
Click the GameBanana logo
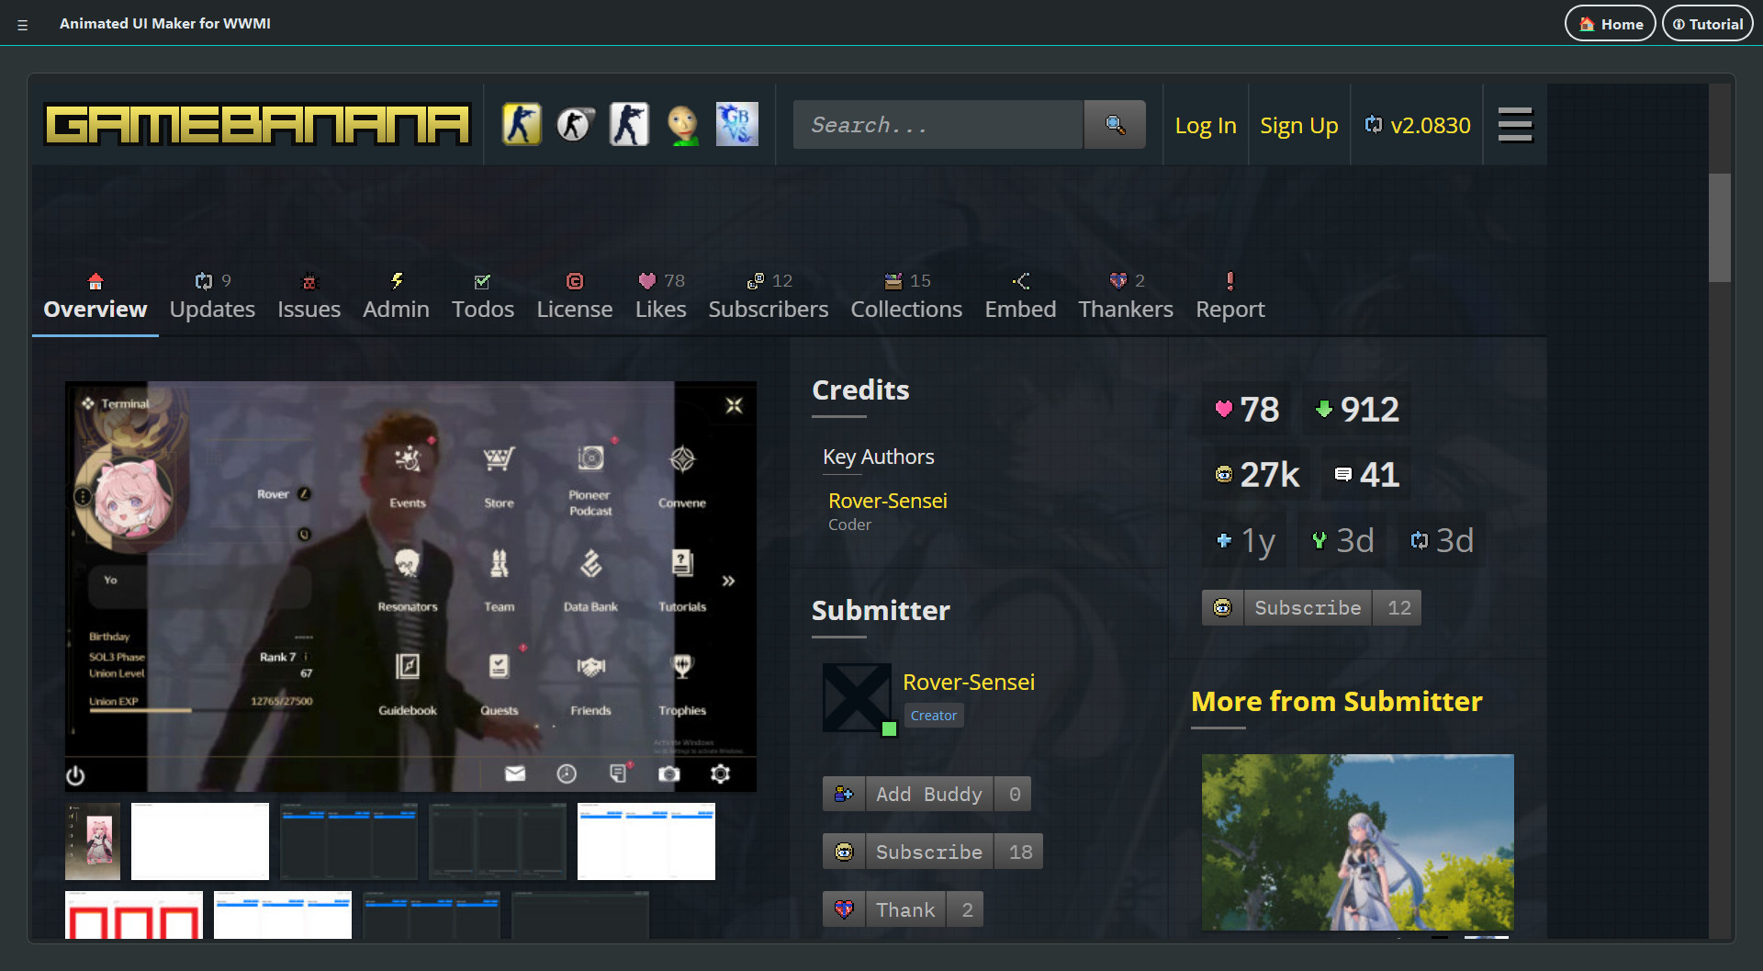click(257, 125)
